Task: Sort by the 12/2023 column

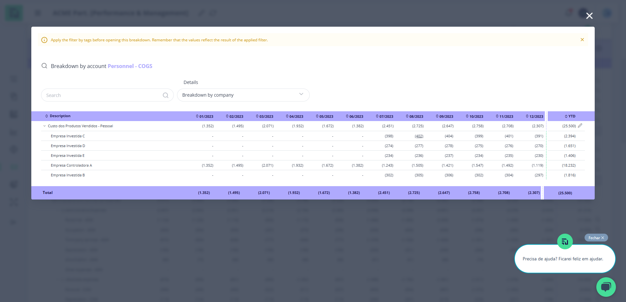Action: tap(534, 116)
